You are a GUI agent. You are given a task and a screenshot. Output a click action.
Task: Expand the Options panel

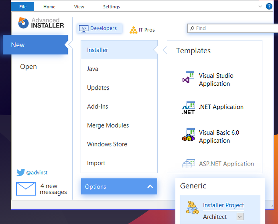coord(119,186)
